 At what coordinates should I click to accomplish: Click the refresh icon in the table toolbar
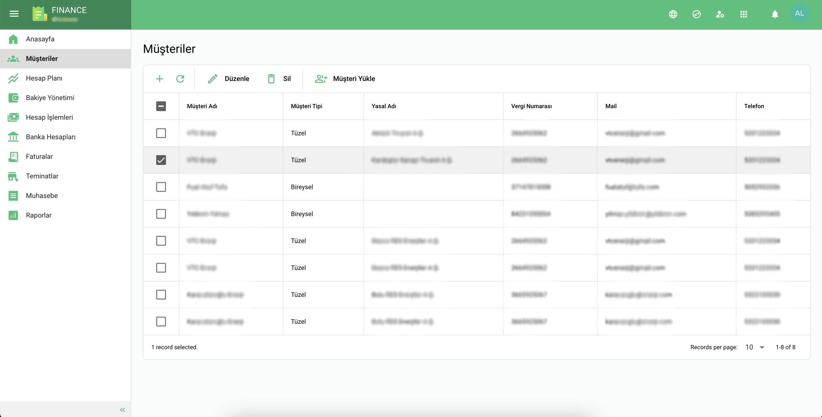pos(180,79)
